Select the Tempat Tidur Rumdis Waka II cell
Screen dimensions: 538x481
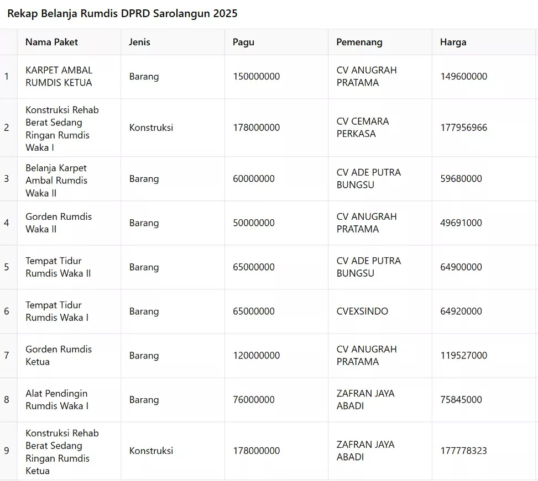click(x=58, y=267)
